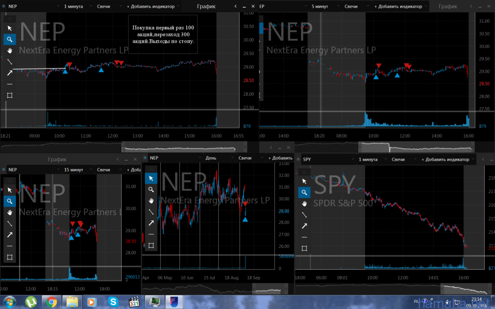Activate zoom tool in NEP 15-minute chart
The image size is (495, 309).
click(10, 201)
